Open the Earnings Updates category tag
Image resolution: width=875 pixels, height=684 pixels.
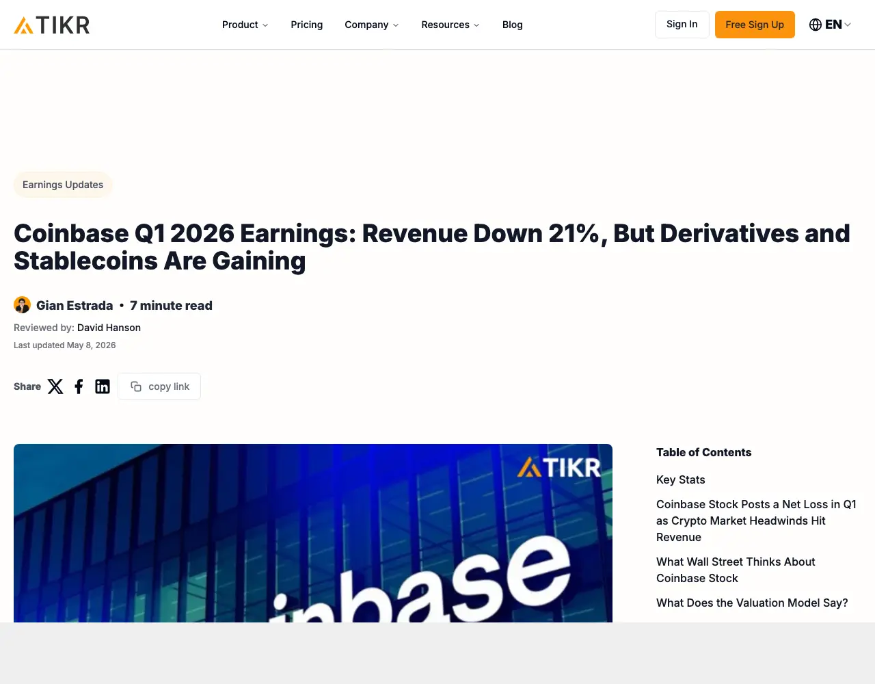click(x=63, y=185)
